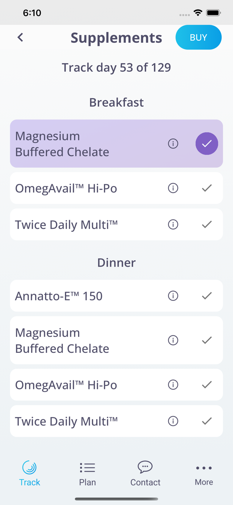Image resolution: width=233 pixels, height=505 pixels.
Task: Tap the back arrow icon
Action: pos(21,37)
